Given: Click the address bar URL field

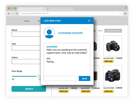Looking at the screenshot, I should (71, 13).
